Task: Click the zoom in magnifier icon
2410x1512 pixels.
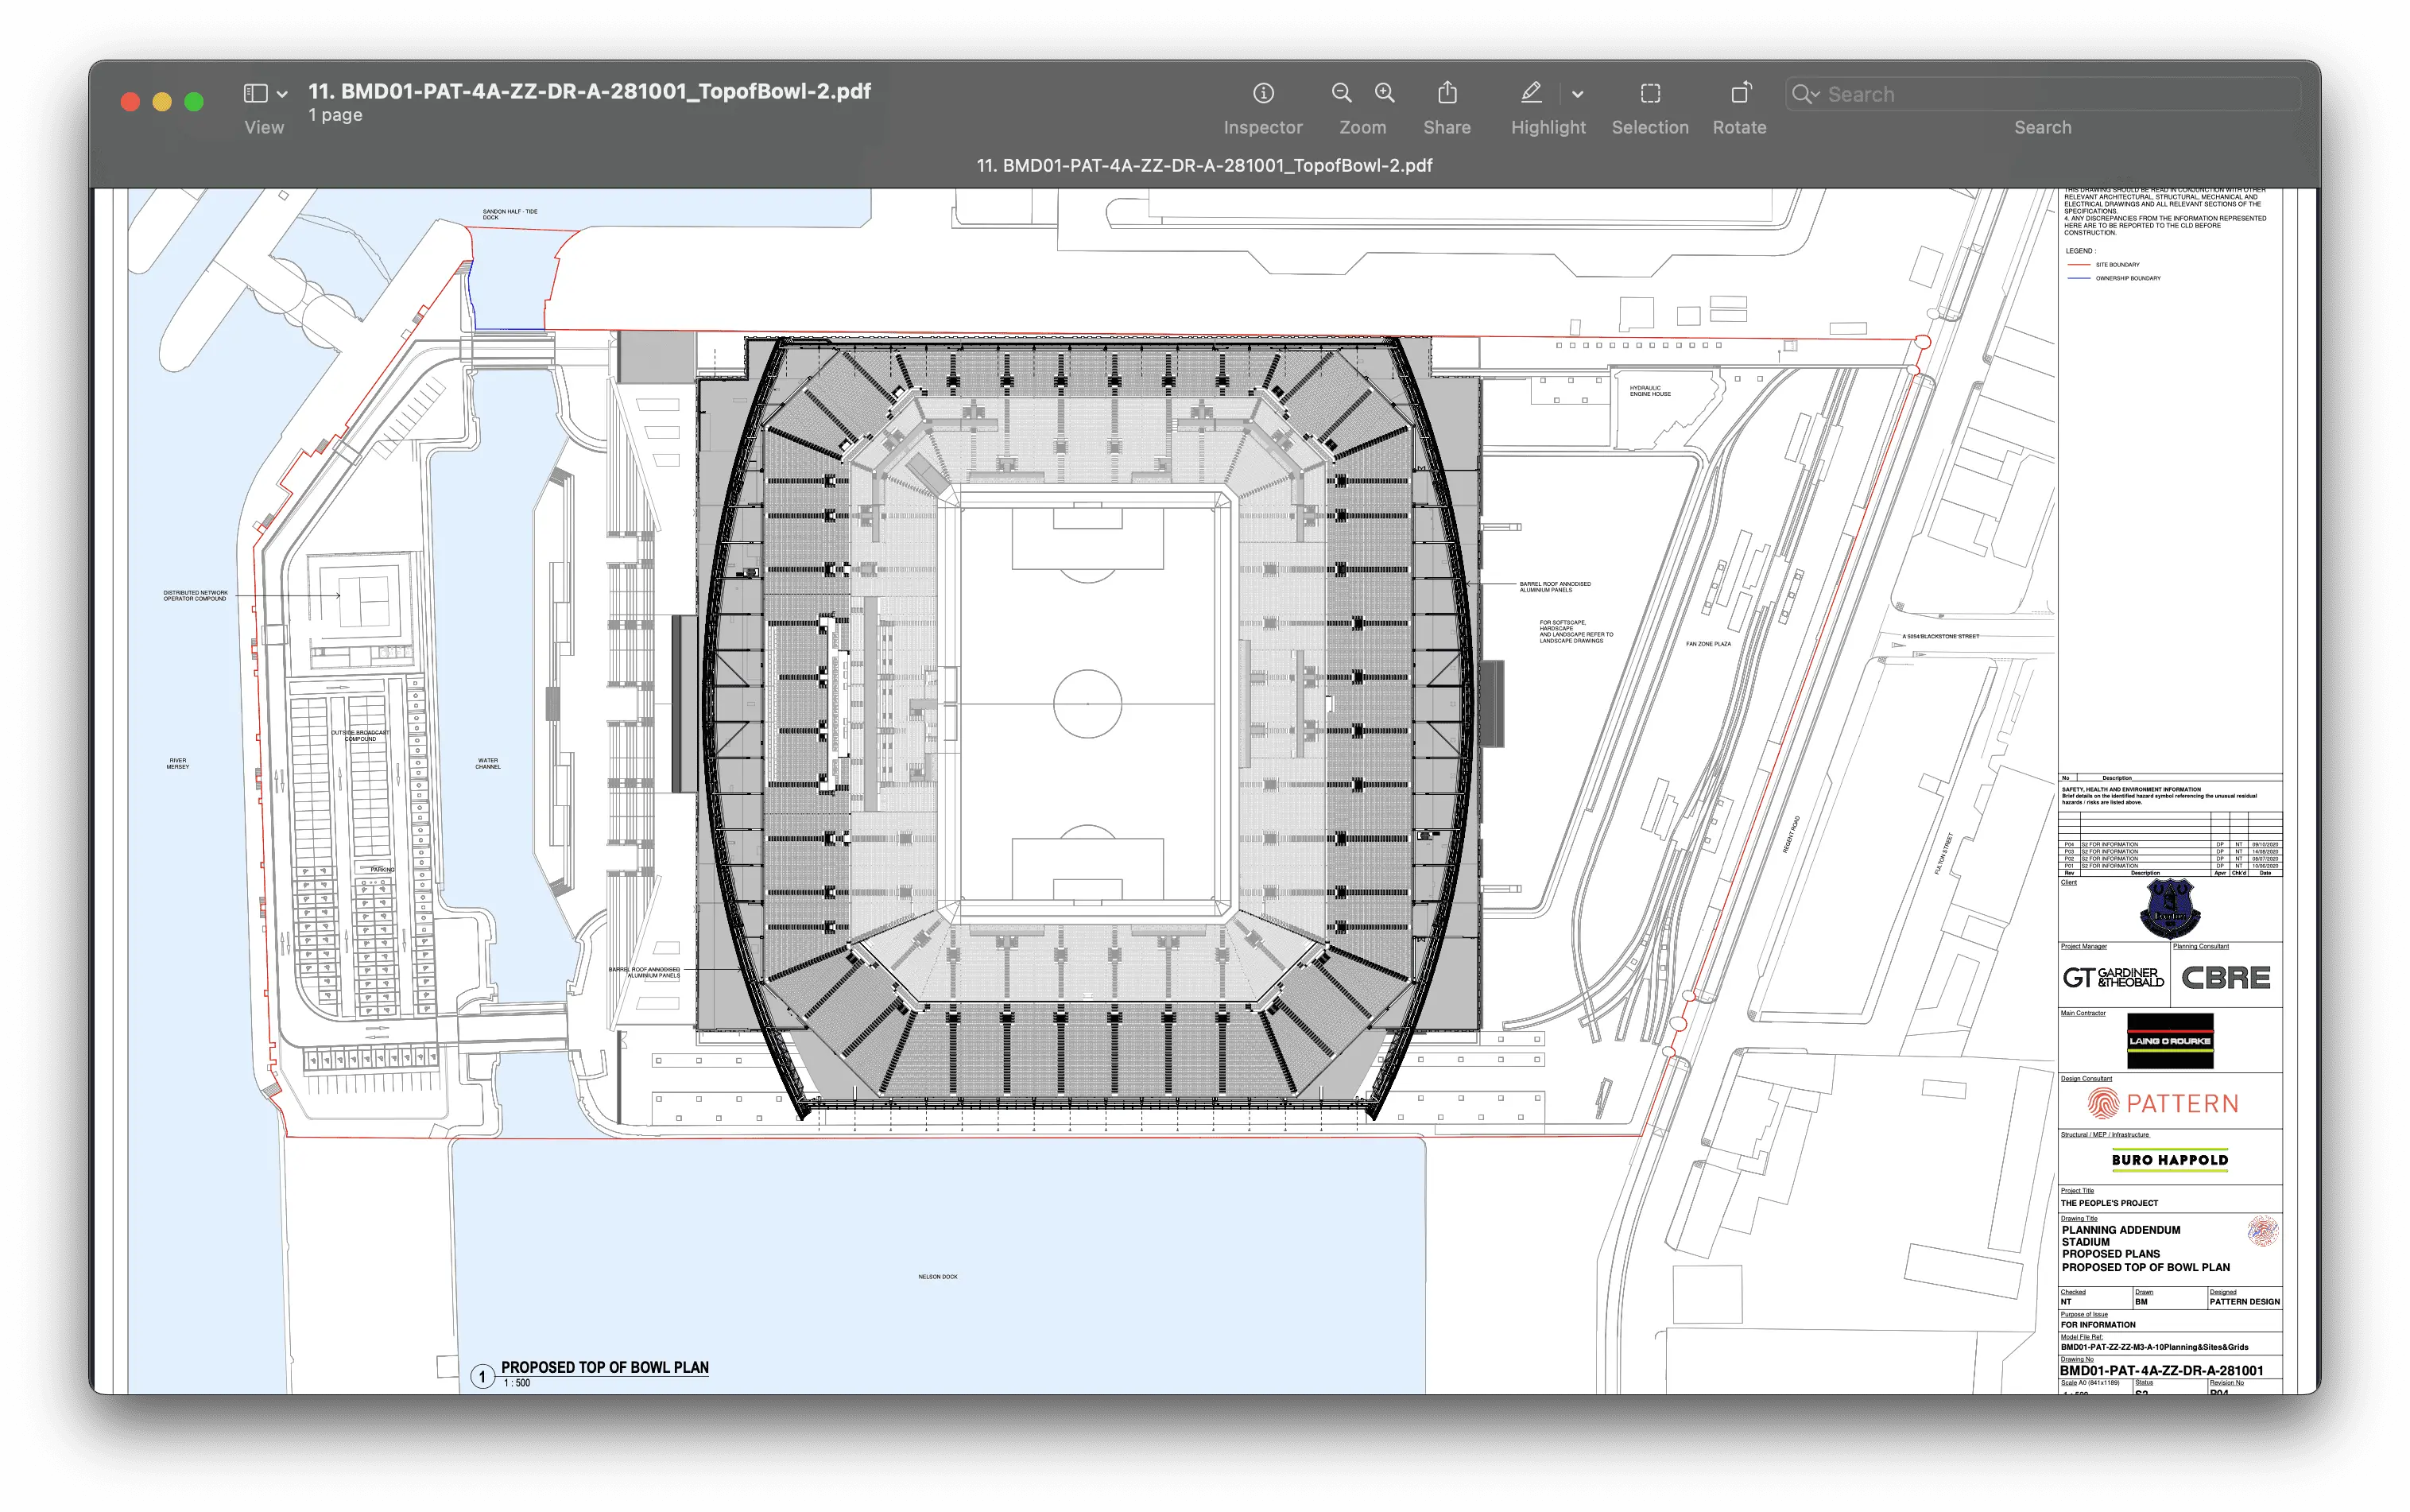Action: pos(1385,93)
